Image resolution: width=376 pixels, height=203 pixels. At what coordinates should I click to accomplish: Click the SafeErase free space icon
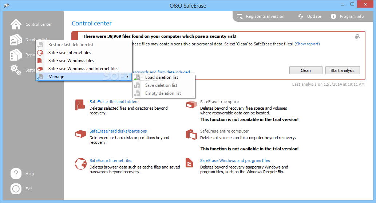191,105
